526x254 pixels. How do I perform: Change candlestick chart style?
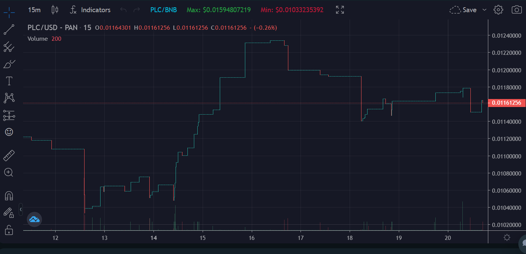click(x=54, y=10)
